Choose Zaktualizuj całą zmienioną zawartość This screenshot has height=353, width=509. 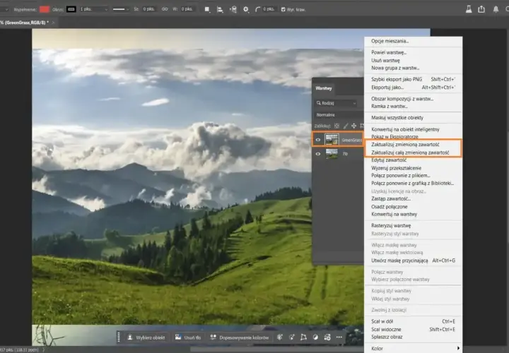coord(410,152)
